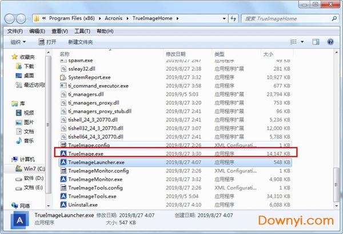Click the help question mark icon
The height and width of the screenshot is (234, 343).
(x=330, y=42)
